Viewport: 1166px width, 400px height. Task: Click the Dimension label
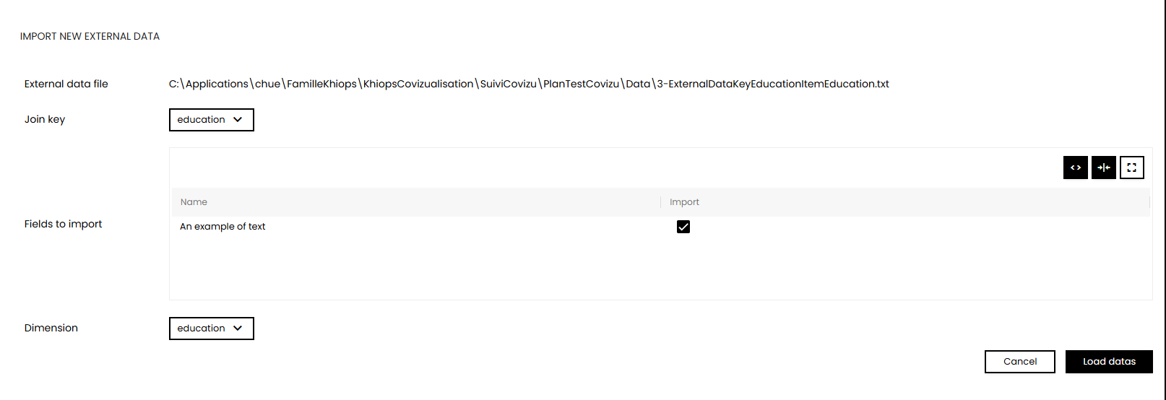click(51, 328)
